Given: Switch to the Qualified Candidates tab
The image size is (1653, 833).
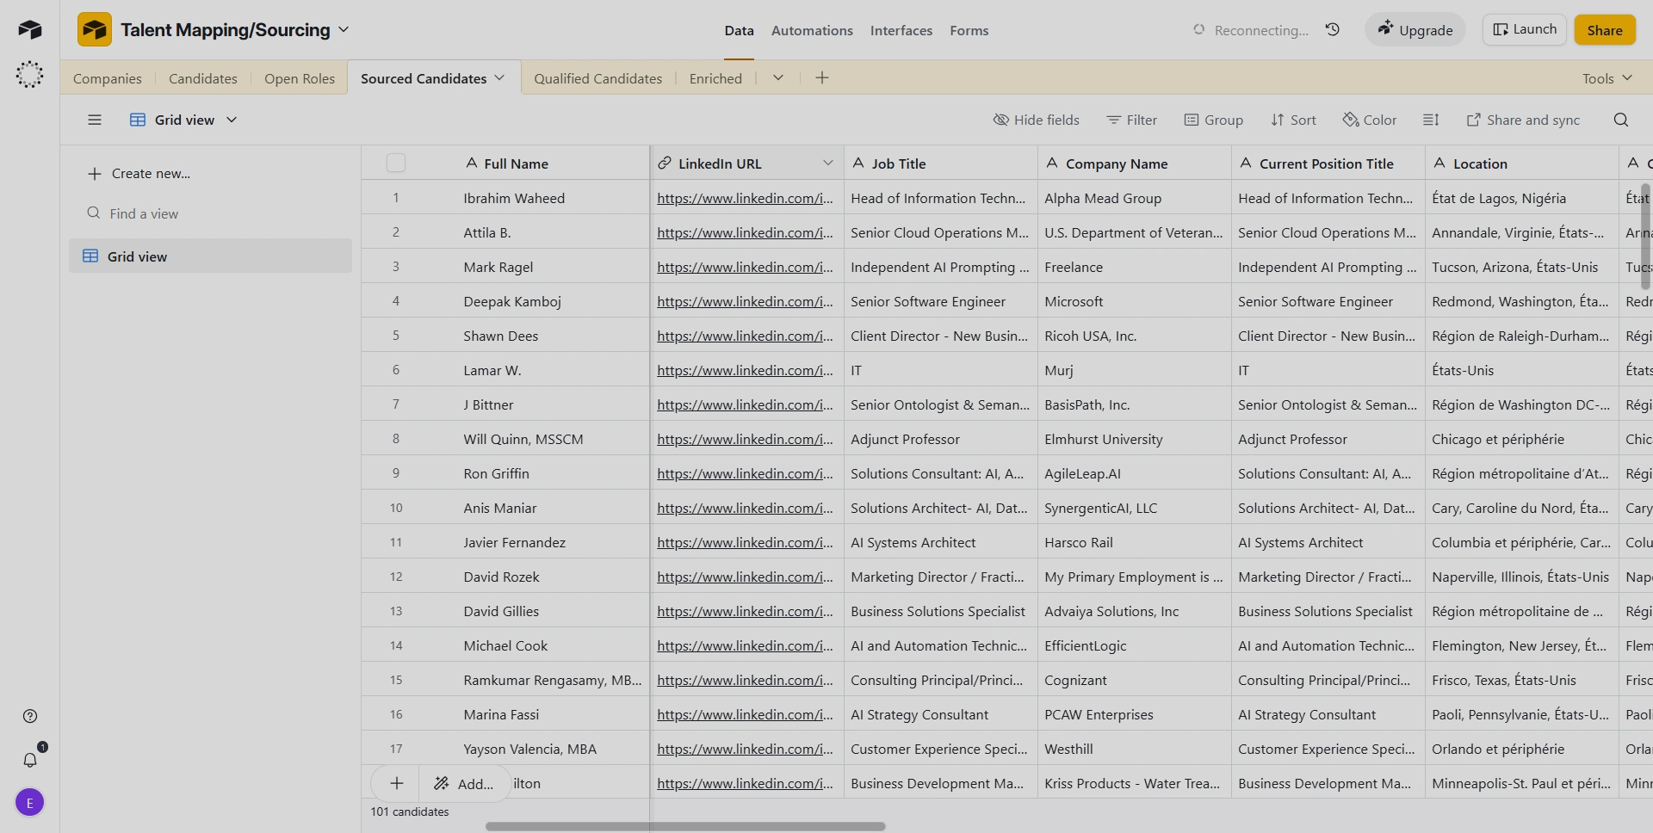Looking at the screenshot, I should point(597,78).
